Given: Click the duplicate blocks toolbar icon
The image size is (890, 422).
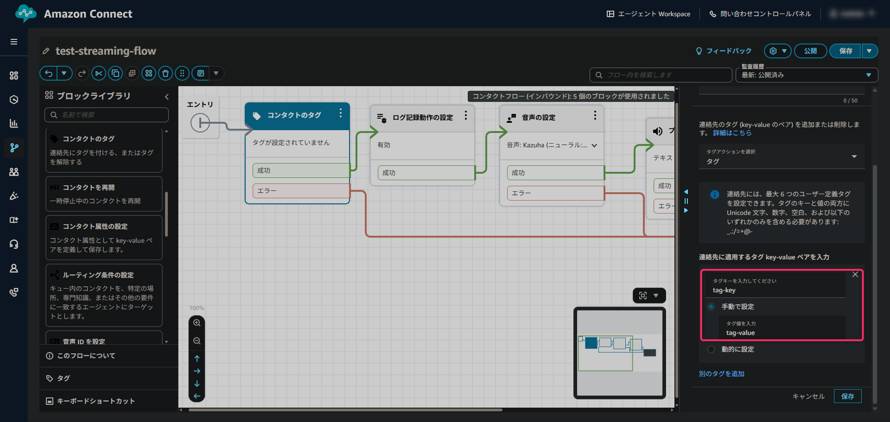Looking at the screenshot, I should tap(132, 73).
